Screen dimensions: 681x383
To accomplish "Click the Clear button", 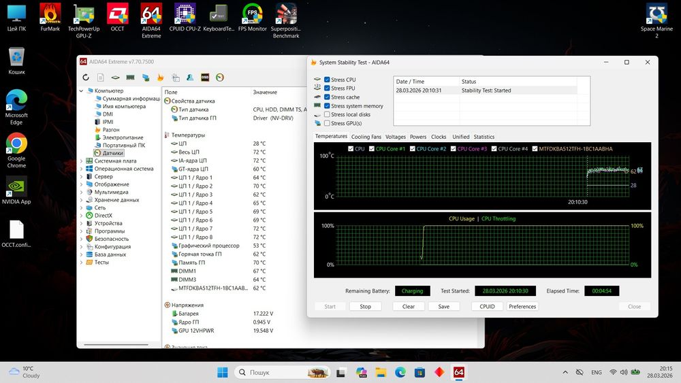I will click(x=408, y=306).
